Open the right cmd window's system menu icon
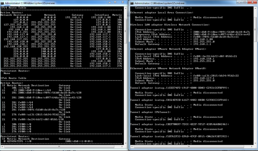258x151 pixels. [x=132, y=3]
